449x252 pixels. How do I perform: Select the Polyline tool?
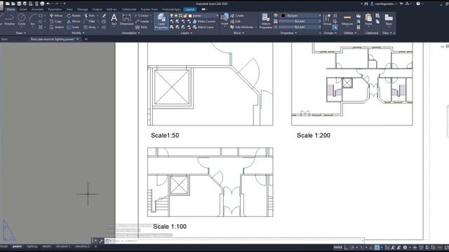tap(9, 20)
